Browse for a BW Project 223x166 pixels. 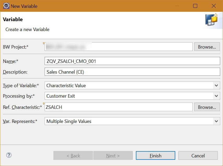(x=207, y=47)
